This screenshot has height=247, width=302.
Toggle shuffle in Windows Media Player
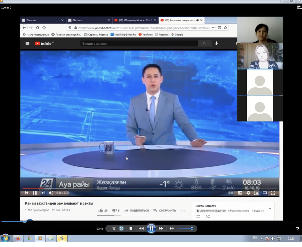click(114, 229)
